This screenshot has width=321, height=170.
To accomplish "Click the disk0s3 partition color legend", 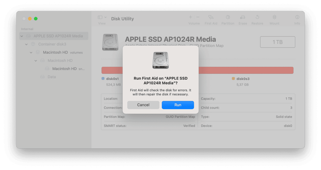I will pyautogui.click(x=233, y=79).
